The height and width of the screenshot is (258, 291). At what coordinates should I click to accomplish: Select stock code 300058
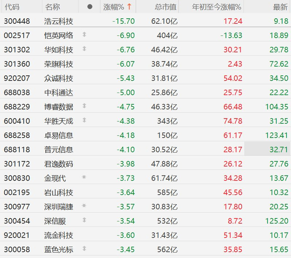pos(17,249)
